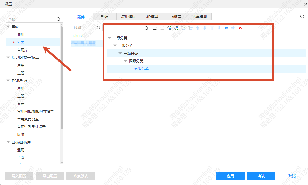Select 常用过孔尺寸设置

pos(31,127)
